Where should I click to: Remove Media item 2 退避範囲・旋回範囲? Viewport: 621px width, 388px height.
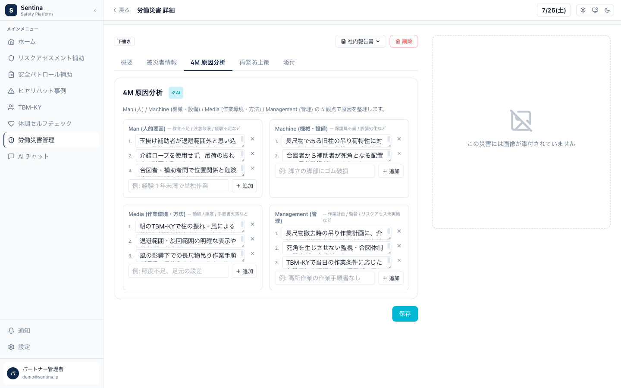(x=253, y=239)
